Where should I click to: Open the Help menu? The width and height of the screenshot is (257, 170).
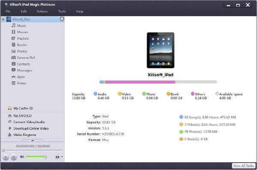tap(80, 12)
